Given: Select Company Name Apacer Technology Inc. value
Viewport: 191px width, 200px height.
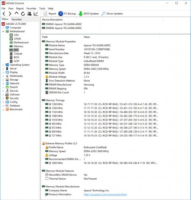Looking at the screenshot, I should click(97, 190).
